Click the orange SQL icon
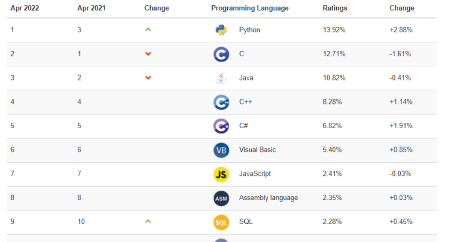467x242 pixels. point(221,222)
